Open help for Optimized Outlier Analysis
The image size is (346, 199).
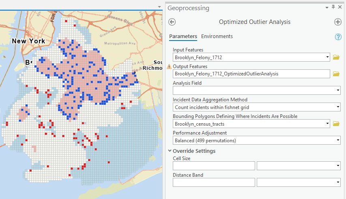click(338, 37)
